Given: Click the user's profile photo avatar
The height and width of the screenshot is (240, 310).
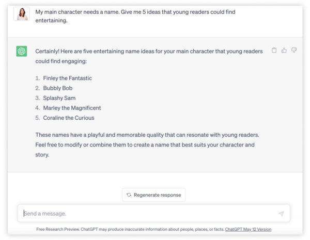Looking at the screenshot, I should (22, 13).
